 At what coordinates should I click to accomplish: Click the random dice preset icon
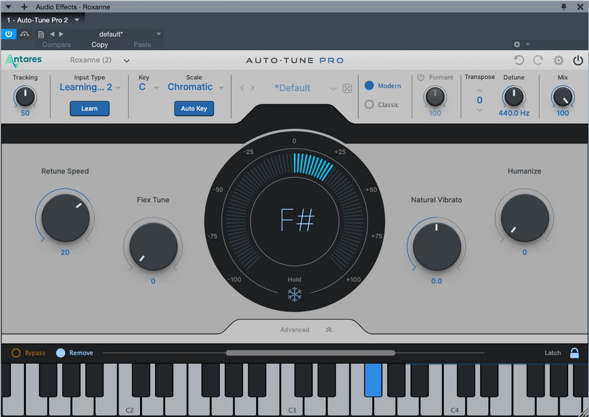tap(347, 88)
